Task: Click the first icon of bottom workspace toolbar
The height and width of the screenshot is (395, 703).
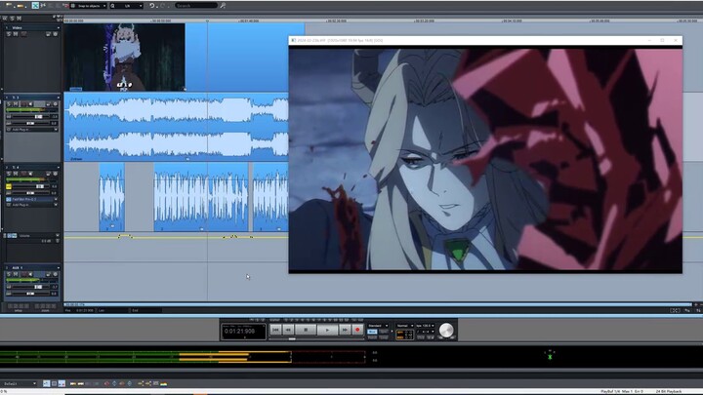Action: pyautogui.click(x=46, y=383)
